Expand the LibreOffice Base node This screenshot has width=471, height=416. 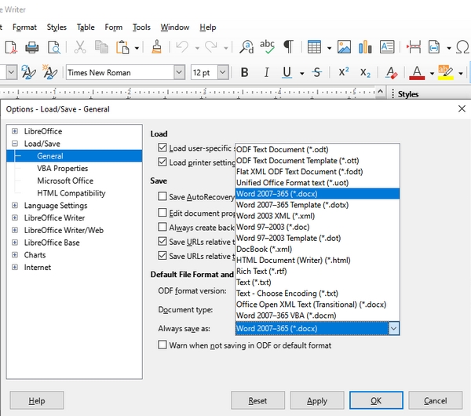tap(15, 242)
